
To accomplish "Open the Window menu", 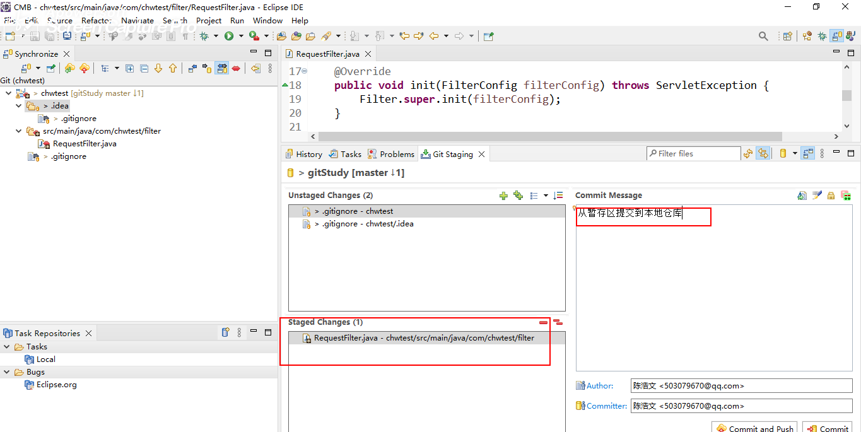I will 267,21.
